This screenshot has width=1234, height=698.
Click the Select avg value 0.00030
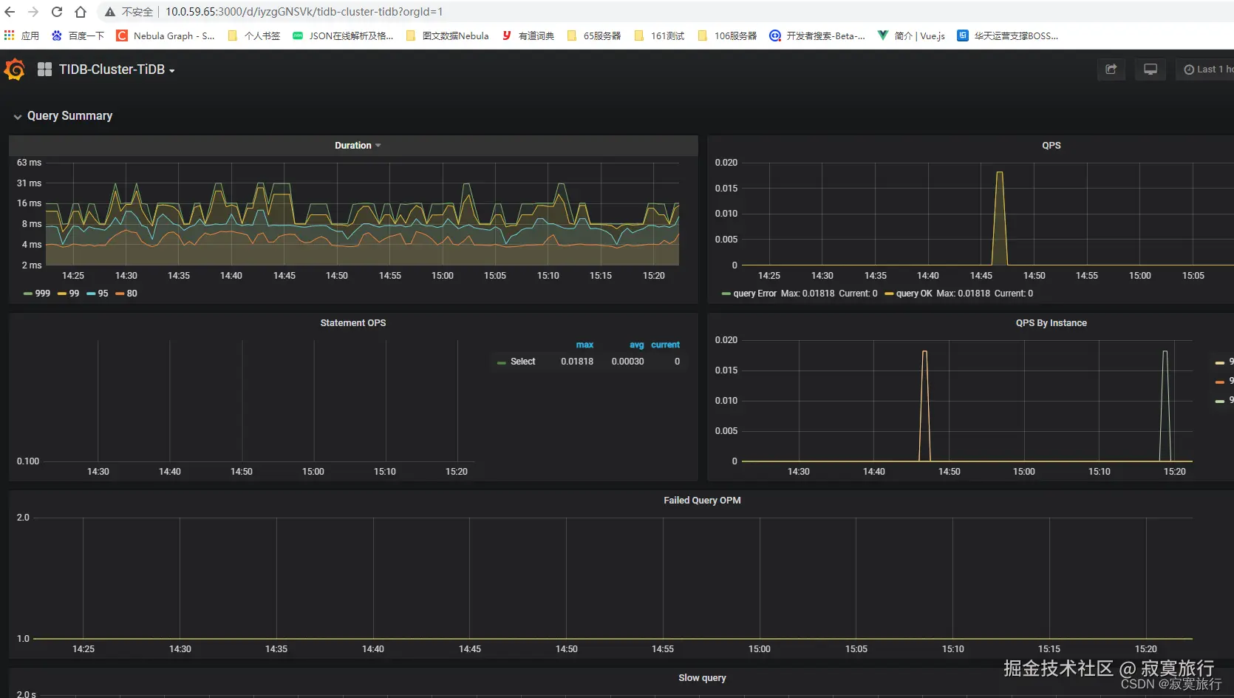(627, 362)
